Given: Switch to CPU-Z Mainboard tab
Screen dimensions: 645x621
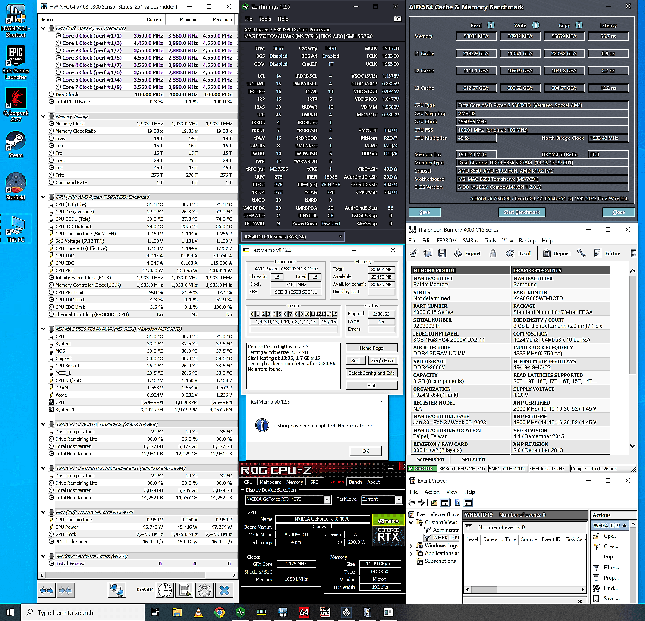Looking at the screenshot, I should point(271,482).
